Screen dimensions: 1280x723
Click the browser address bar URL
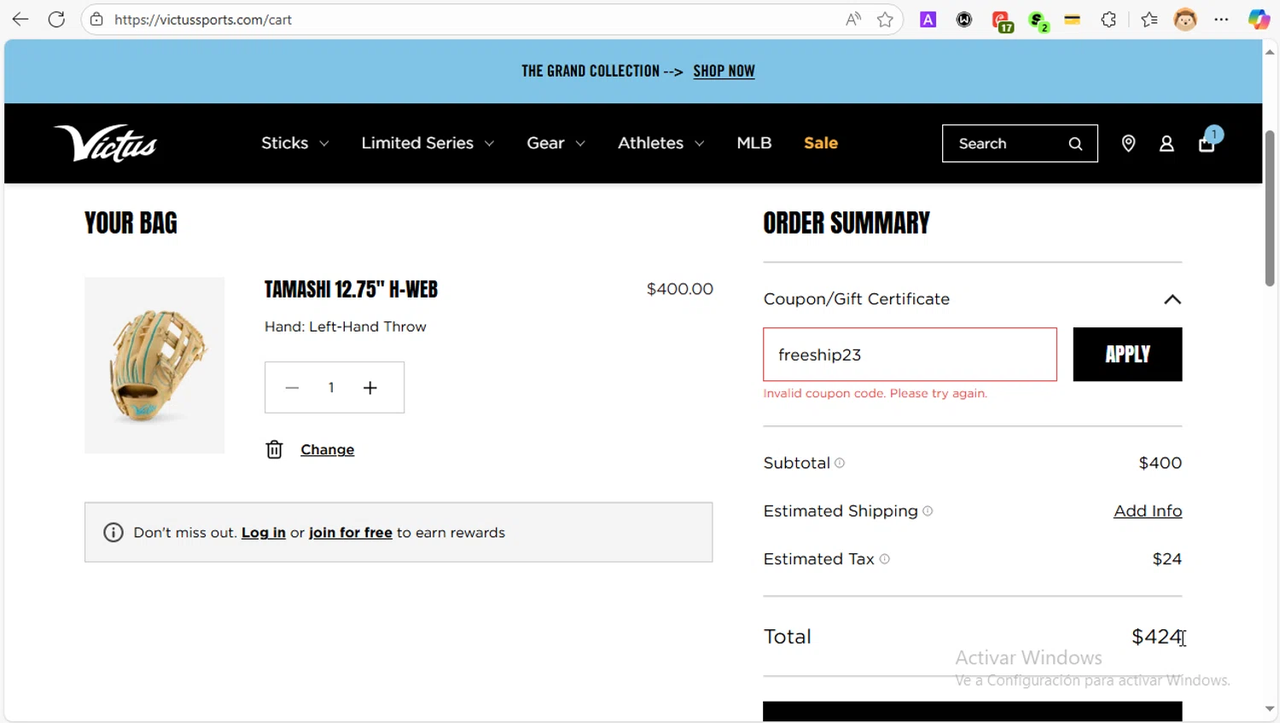(x=203, y=20)
